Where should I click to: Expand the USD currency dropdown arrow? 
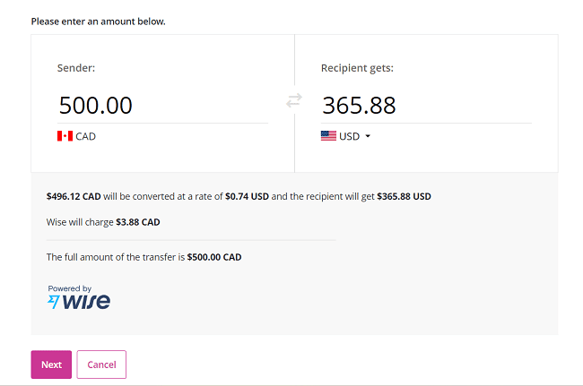(x=368, y=136)
